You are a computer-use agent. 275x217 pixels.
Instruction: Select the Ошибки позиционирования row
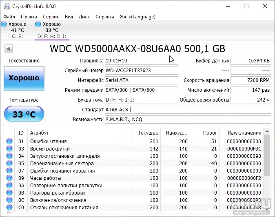pyautogui.click(x=134, y=171)
